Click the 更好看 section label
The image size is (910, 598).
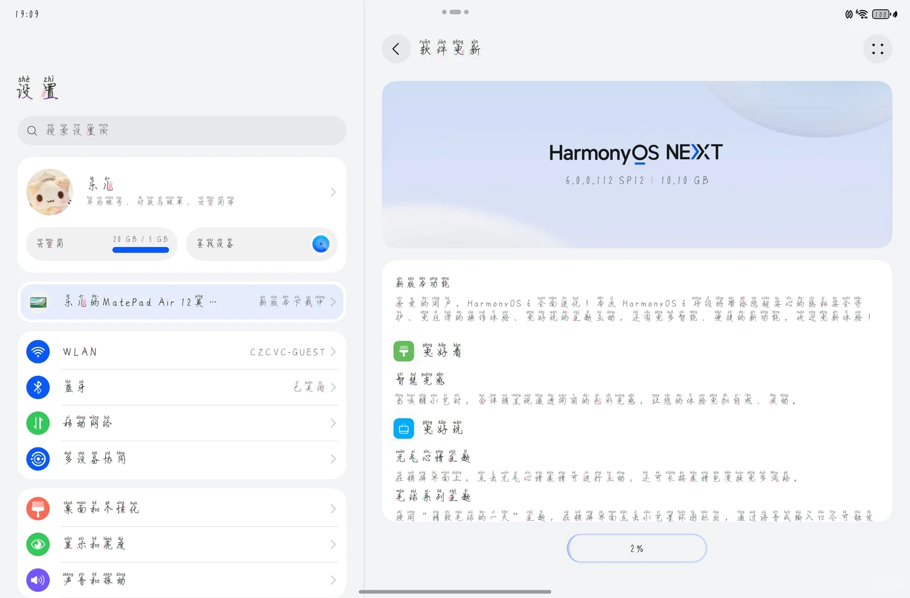[441, 350]
